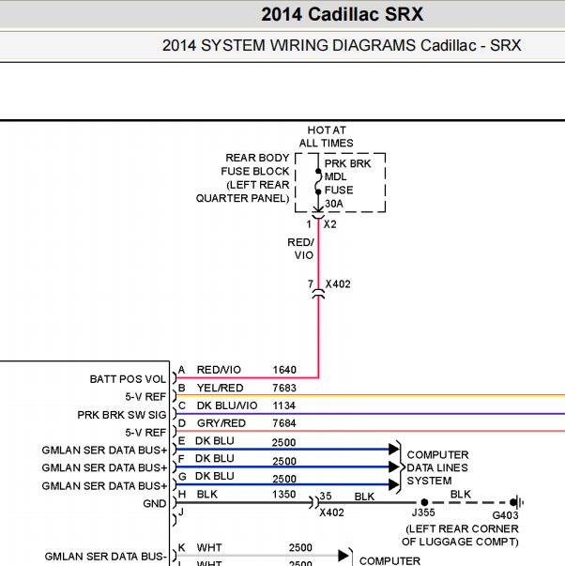This screenshot has height=566, width=565.
Task: Click circuit number '1134'
Action: coord(284,405)
